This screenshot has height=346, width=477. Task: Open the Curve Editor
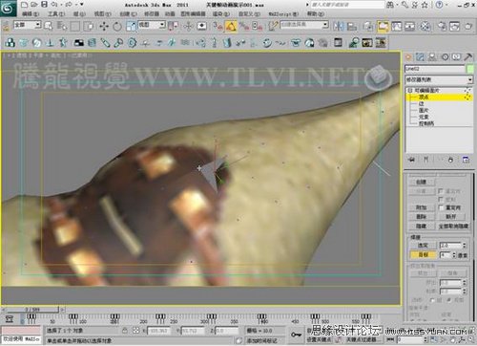point(397,26)
